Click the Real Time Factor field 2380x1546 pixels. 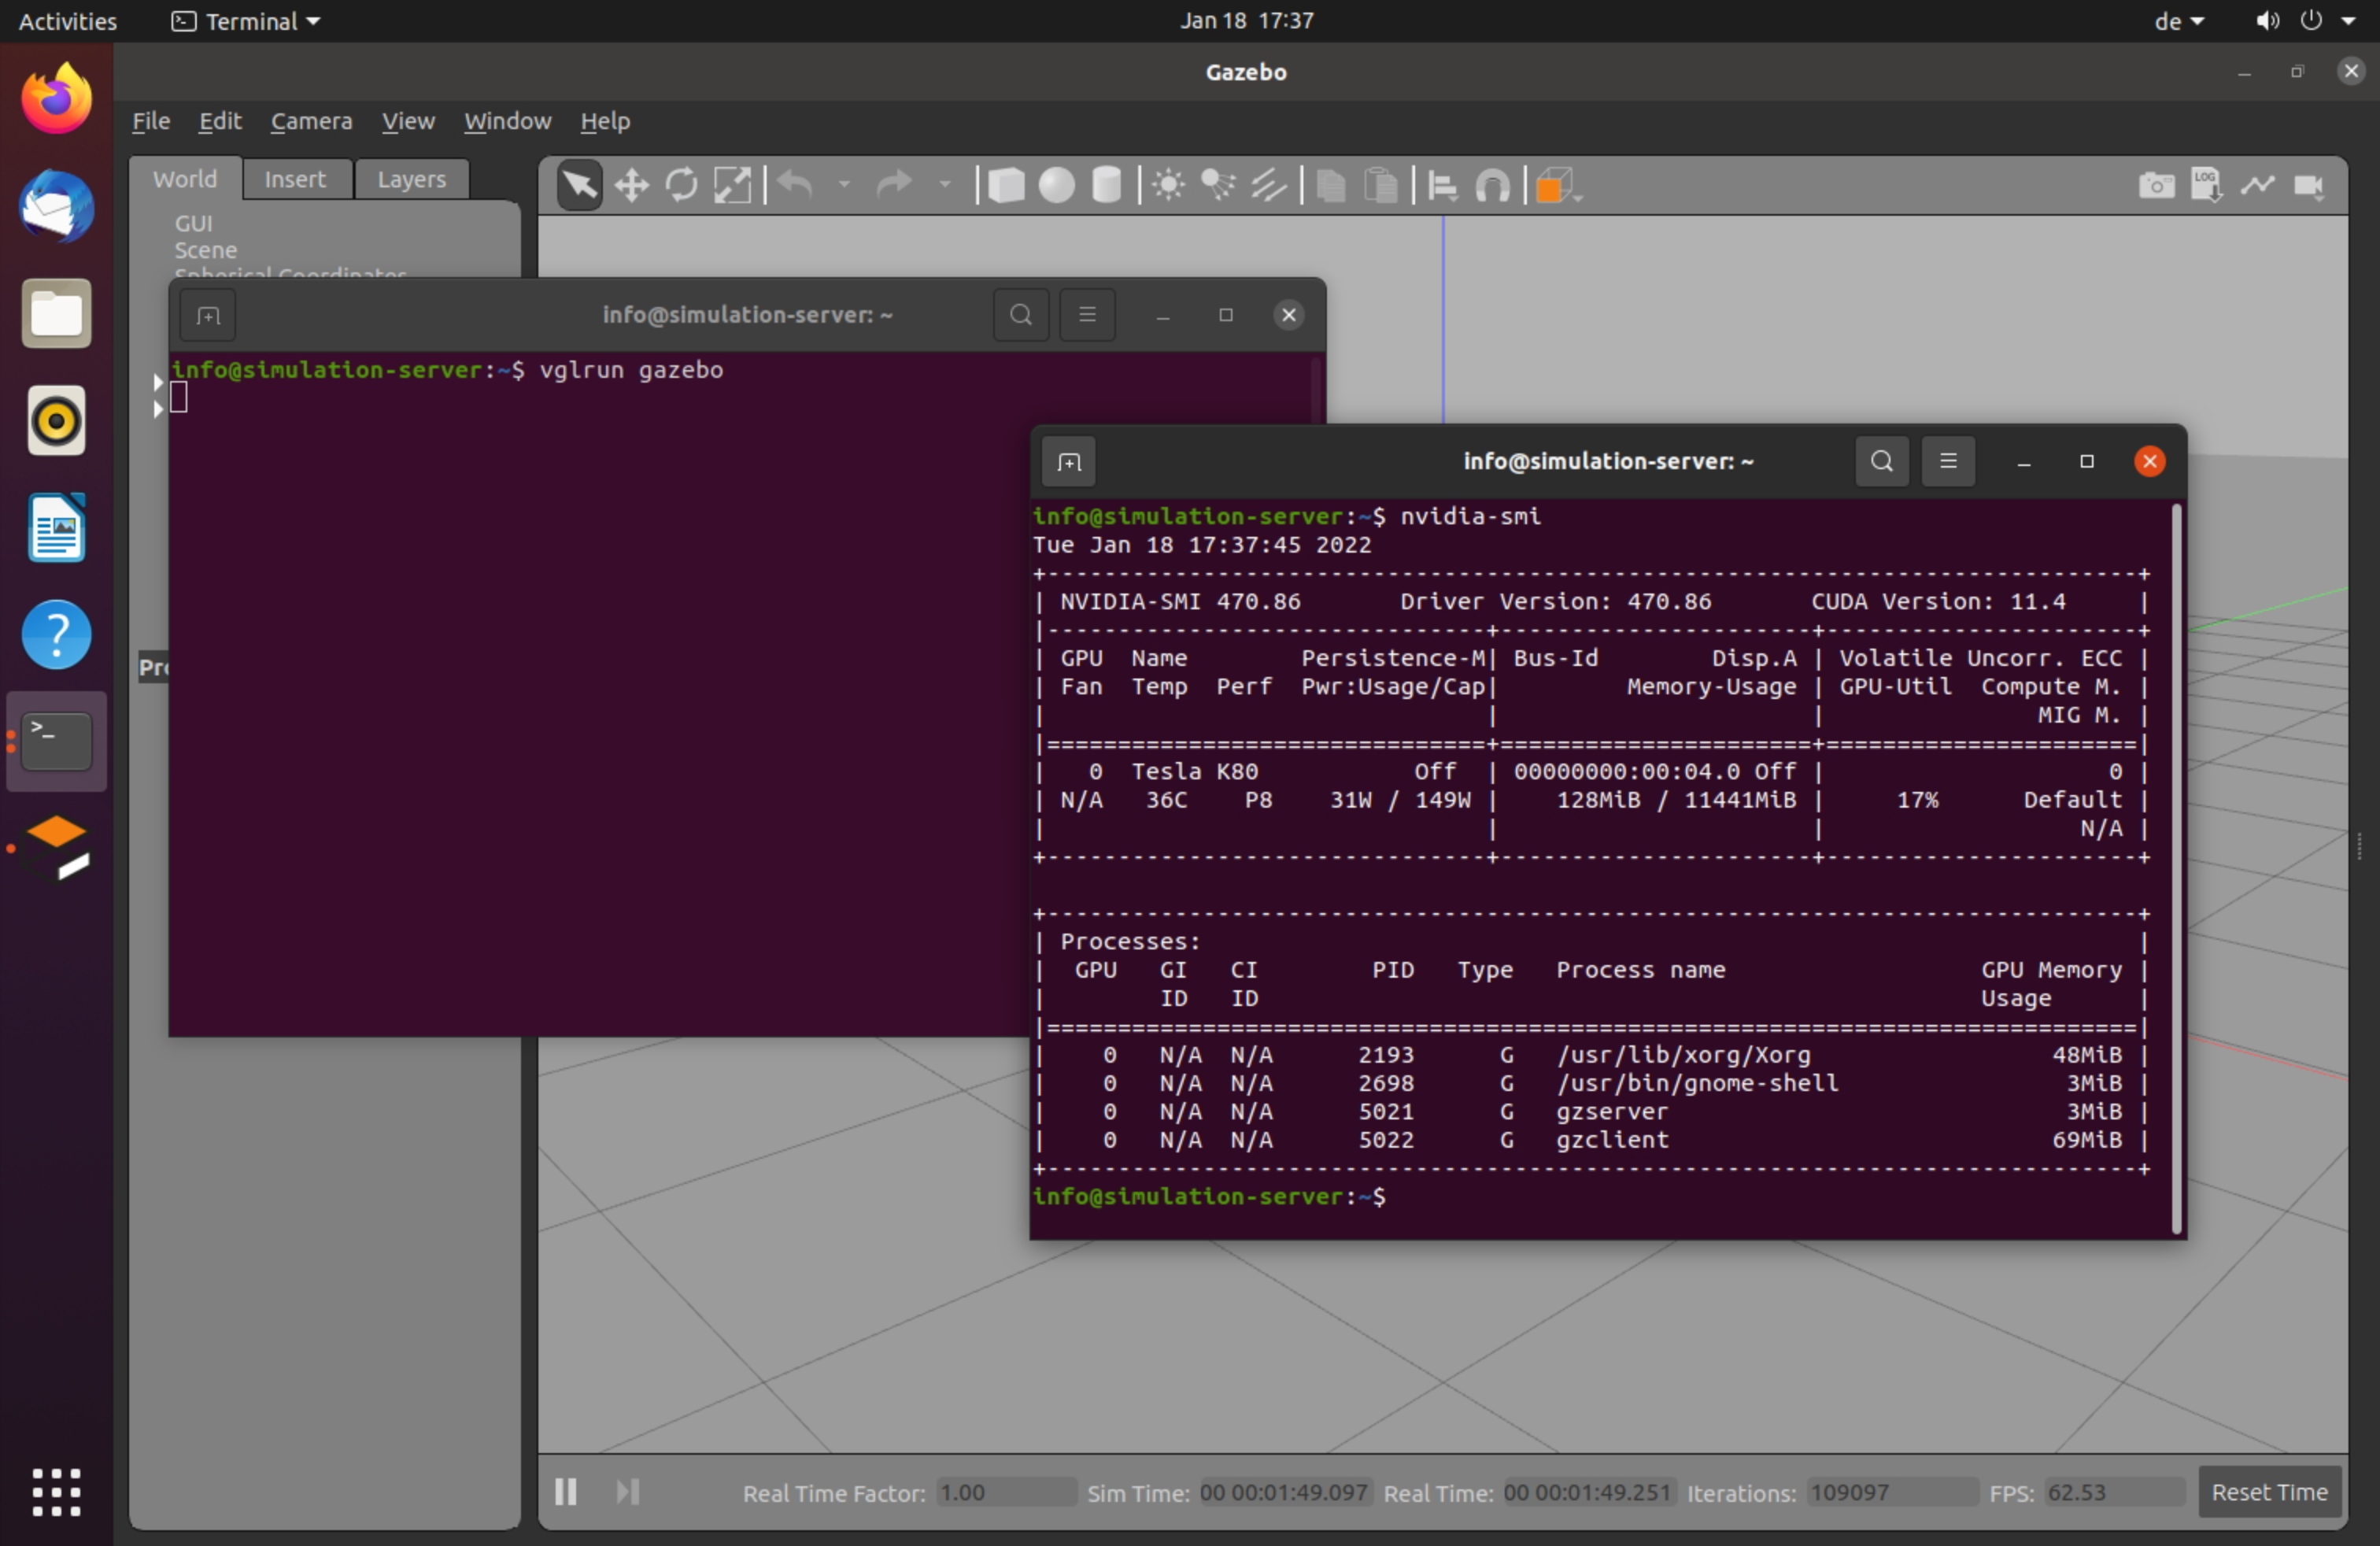point(1006,1493)
